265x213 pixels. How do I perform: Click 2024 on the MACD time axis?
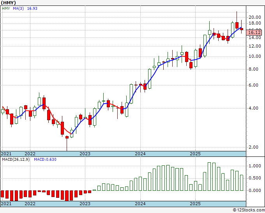(140, 204)
